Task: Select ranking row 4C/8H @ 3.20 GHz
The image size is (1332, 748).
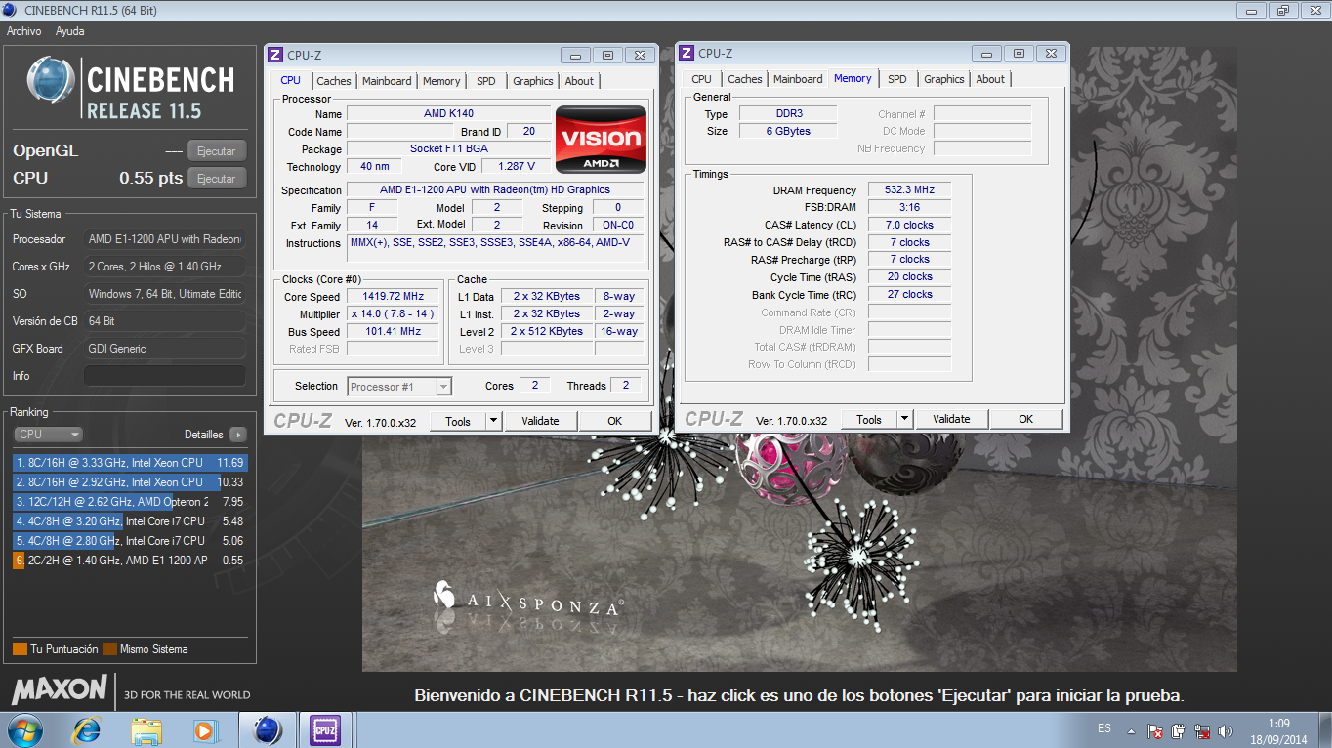Action: (130, 521)
